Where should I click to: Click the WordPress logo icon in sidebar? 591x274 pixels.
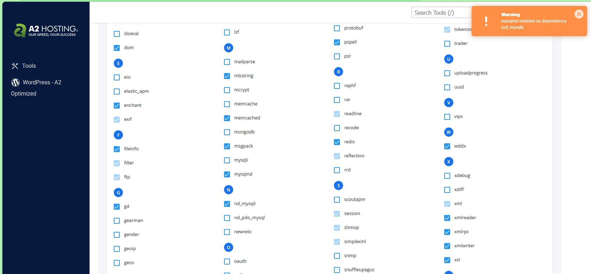[15, 83]
